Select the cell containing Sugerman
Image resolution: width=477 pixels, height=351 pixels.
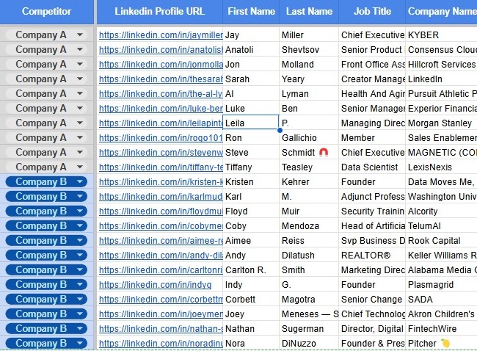(309, 329)
